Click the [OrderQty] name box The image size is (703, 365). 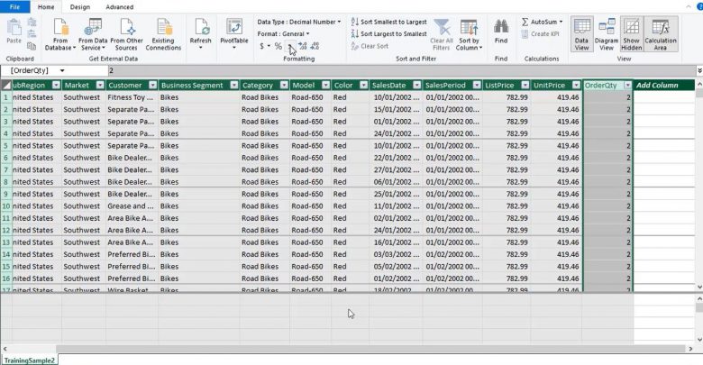(x=29, y=71)
